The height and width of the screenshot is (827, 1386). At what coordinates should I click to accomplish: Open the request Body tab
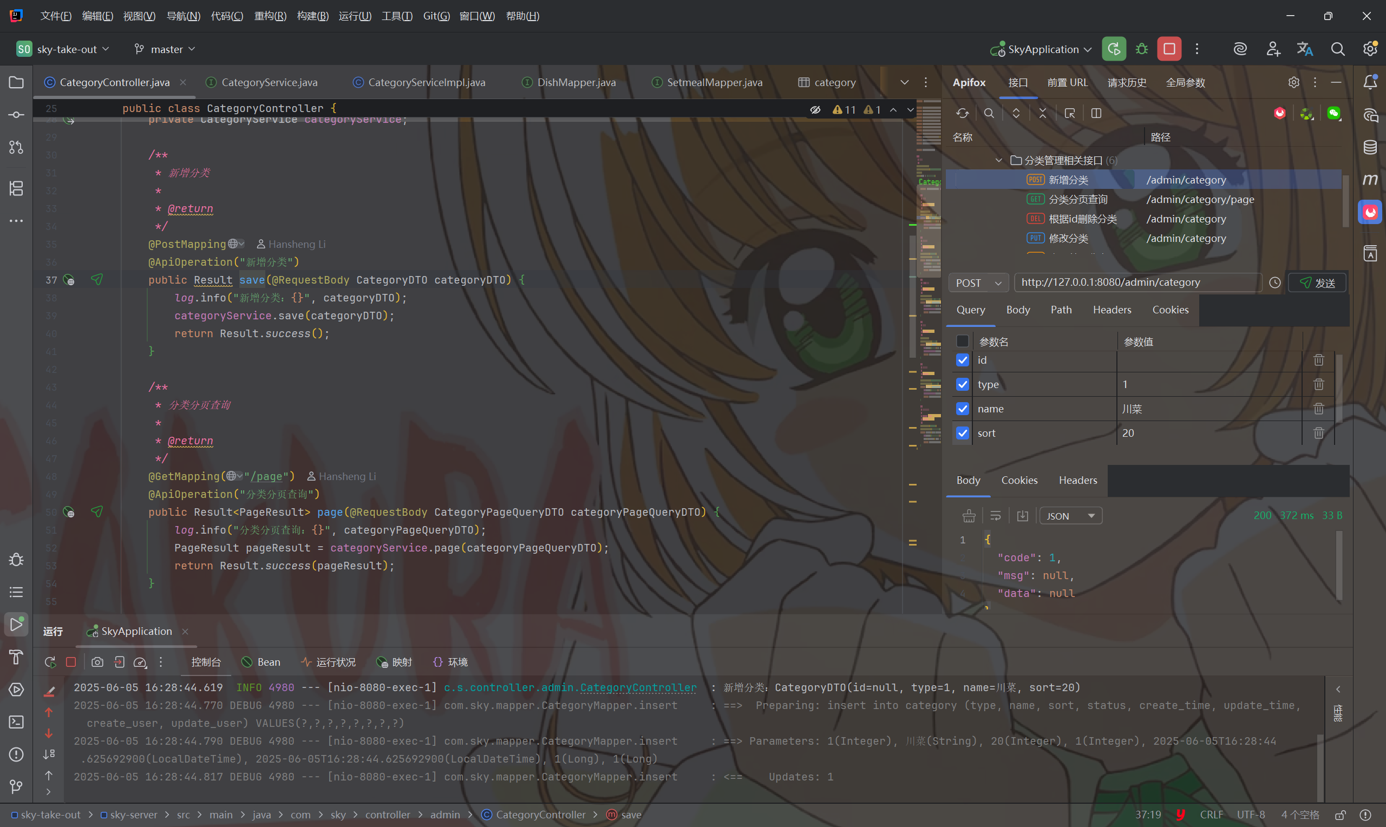pyautogui.click(x=1018, y=310)
